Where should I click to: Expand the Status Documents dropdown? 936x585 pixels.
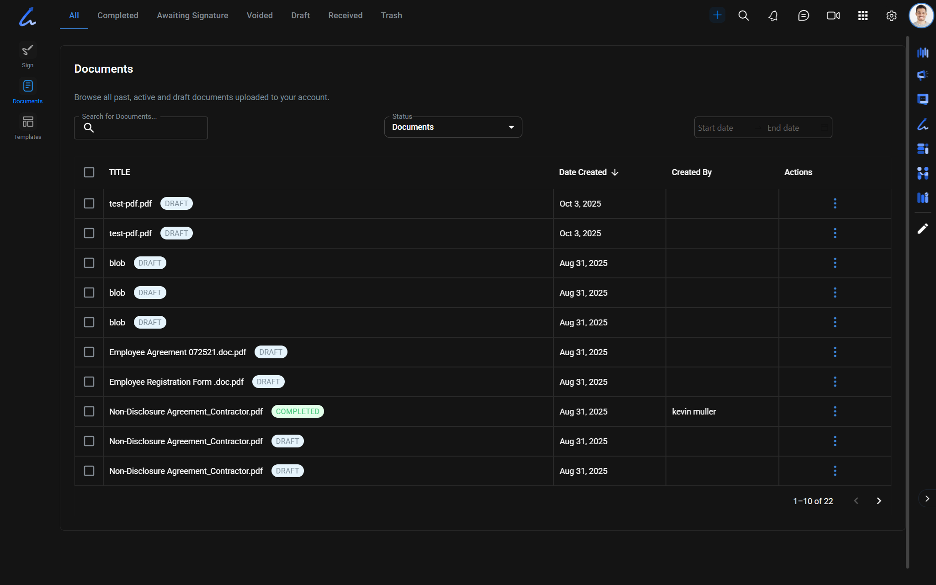click(x=453, y=127)
